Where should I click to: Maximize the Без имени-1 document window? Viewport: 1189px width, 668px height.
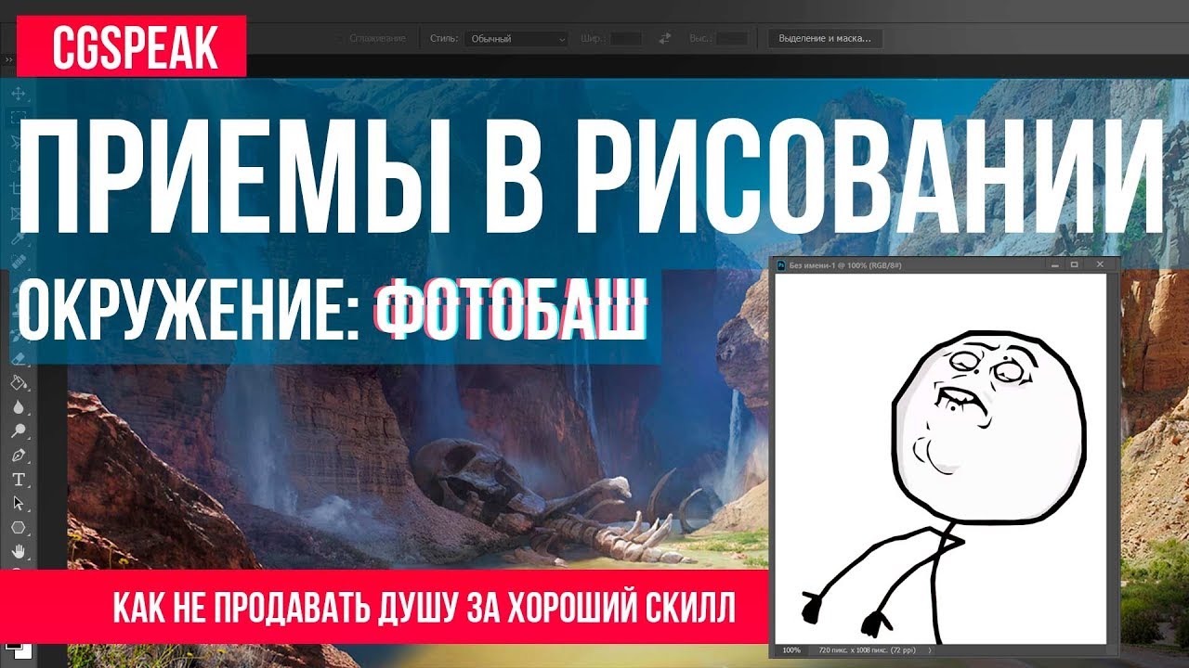(1075, 265)
